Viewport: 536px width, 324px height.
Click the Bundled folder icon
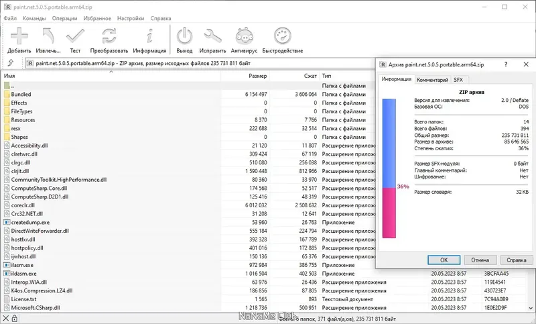(7, 94)
